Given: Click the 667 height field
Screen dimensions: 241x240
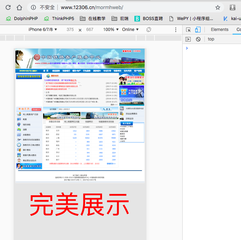Looking at the screenshot, I should (90, 29).
